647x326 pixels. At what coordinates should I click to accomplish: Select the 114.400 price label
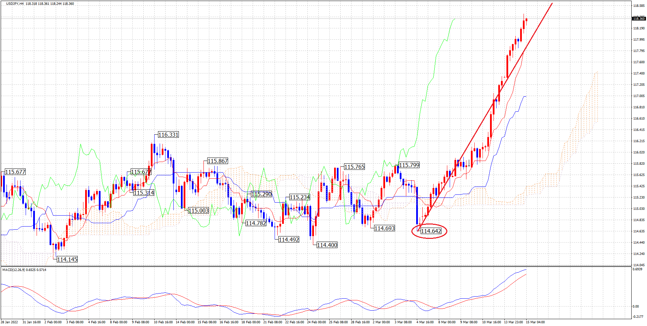(327, 245)
